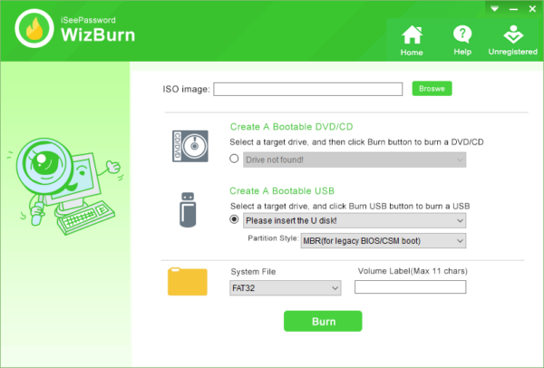
Task: Close the WizBurn window
Action: coord(532,9)
